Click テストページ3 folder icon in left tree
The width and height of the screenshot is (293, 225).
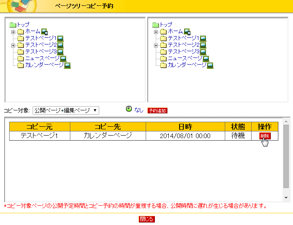[21, 52]
